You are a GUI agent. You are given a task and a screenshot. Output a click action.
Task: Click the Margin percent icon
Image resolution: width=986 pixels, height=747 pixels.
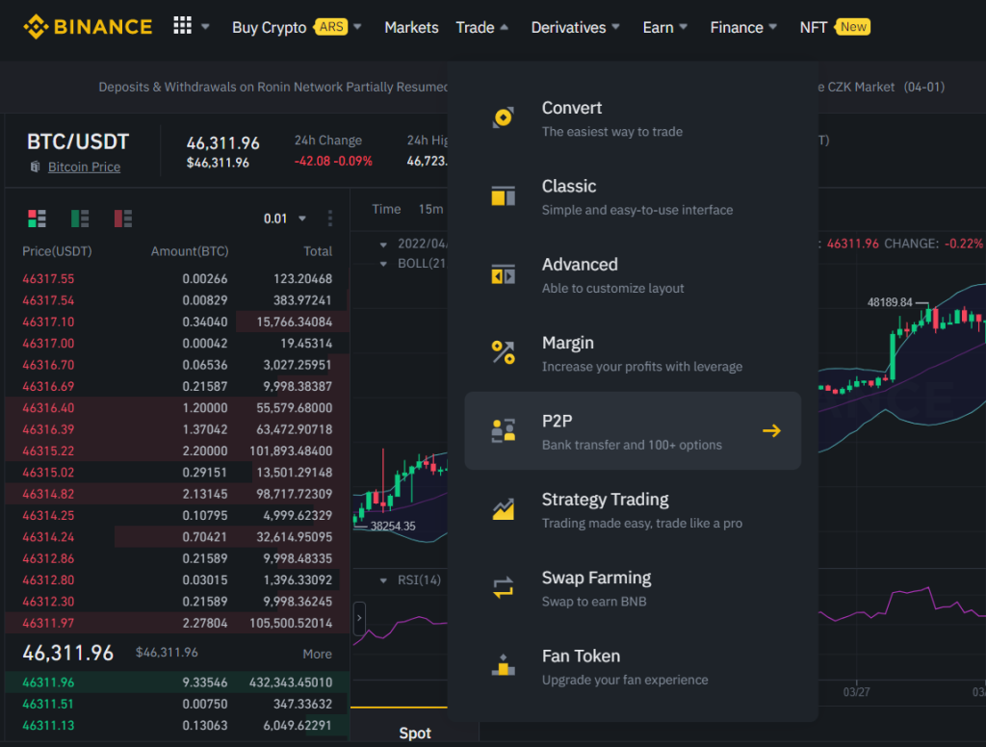503,352
